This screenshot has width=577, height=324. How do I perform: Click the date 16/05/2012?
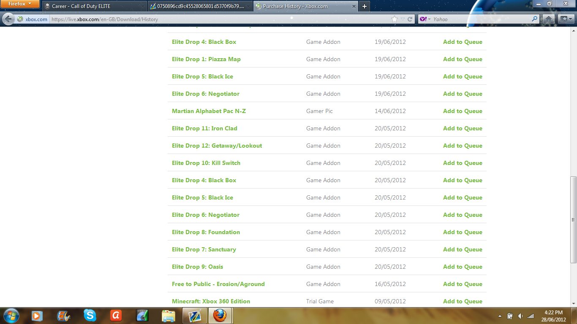[390, 284]
